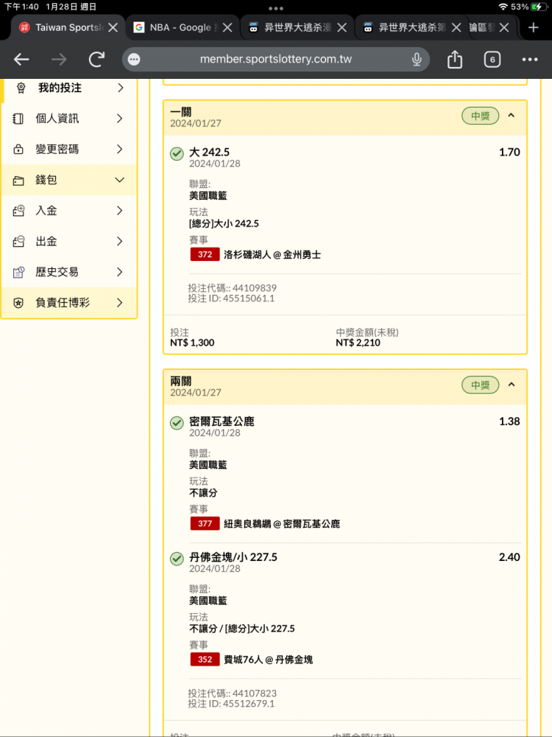Close the second 异世界大逃杀 tab
Viewport: 552px width, 737px height.
[456, 28]
